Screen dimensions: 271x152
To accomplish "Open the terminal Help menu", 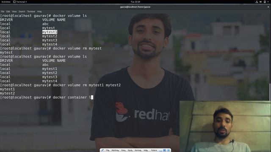I will 39,11.
